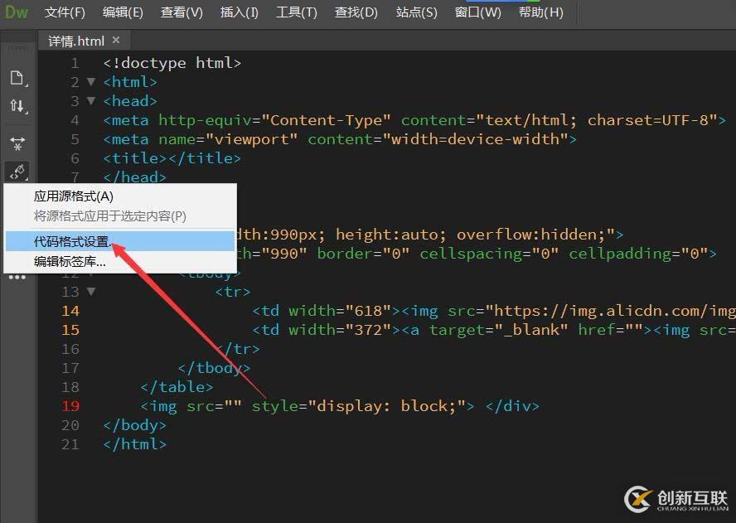The height and width of the screenshot is (523, 736).
Task: Click the td width="372" code line
Action: tap(494, 330)
